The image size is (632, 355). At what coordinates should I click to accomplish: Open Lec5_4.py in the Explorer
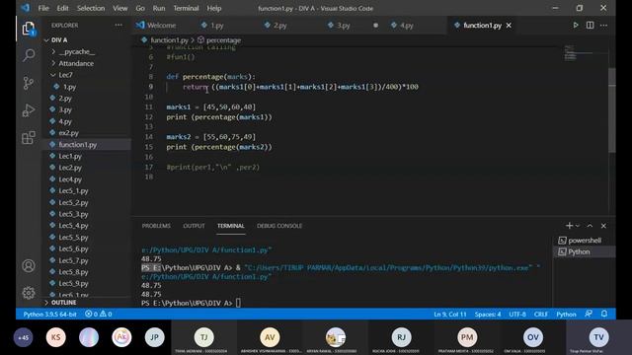tap(73, 226)
